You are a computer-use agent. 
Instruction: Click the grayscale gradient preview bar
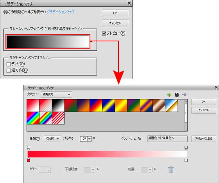click(x=48, y=42)
